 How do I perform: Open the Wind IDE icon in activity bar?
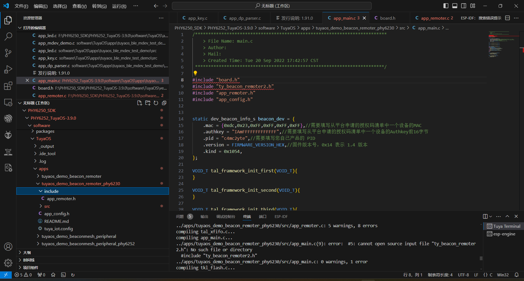click(8, 152)
